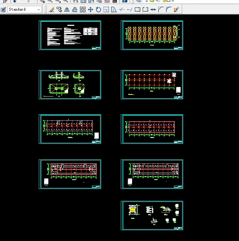Screen dimensions: 239x241
Task: Select the Move tool
Action: [91, 10]
